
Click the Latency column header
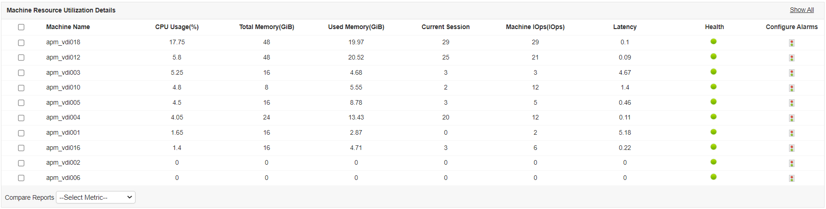pyautogui.click(x=624, y=27)
